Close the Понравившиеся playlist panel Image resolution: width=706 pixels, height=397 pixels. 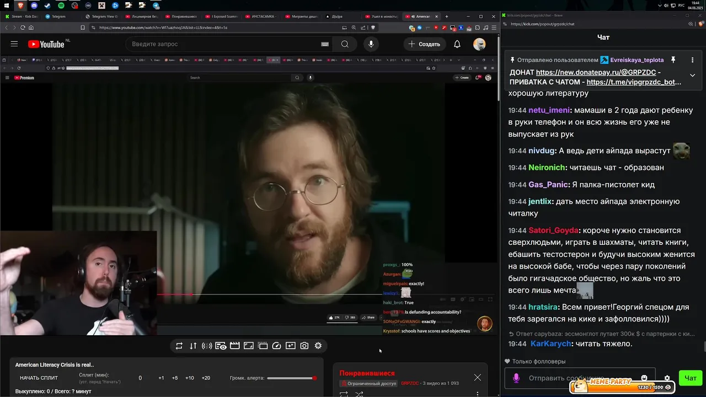(x=478, y=378)
